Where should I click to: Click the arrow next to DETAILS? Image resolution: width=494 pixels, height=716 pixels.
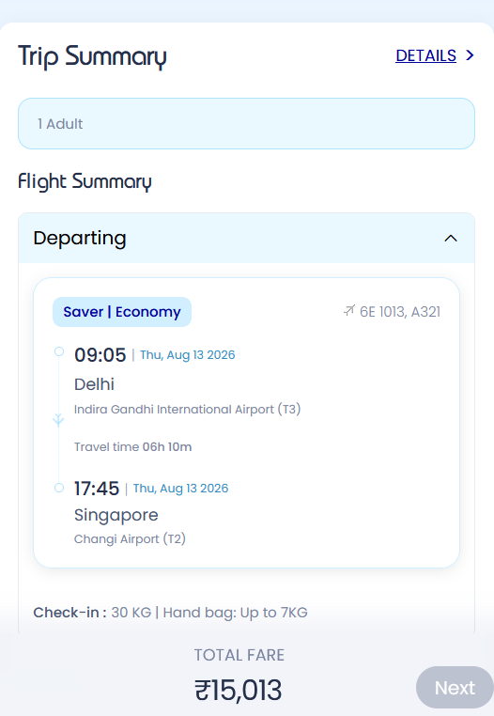[x=470, y=55]
